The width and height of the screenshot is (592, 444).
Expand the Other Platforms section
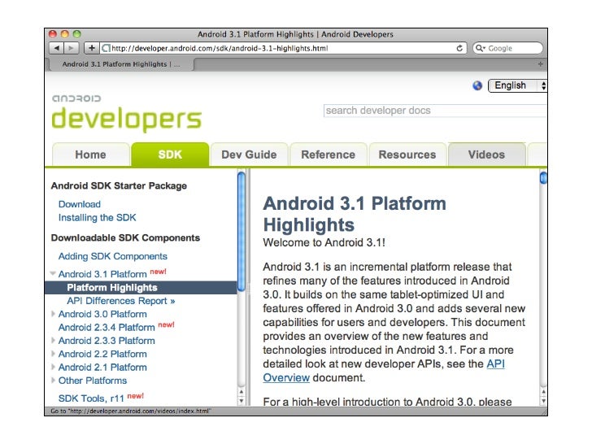click(x=53, y=381)
